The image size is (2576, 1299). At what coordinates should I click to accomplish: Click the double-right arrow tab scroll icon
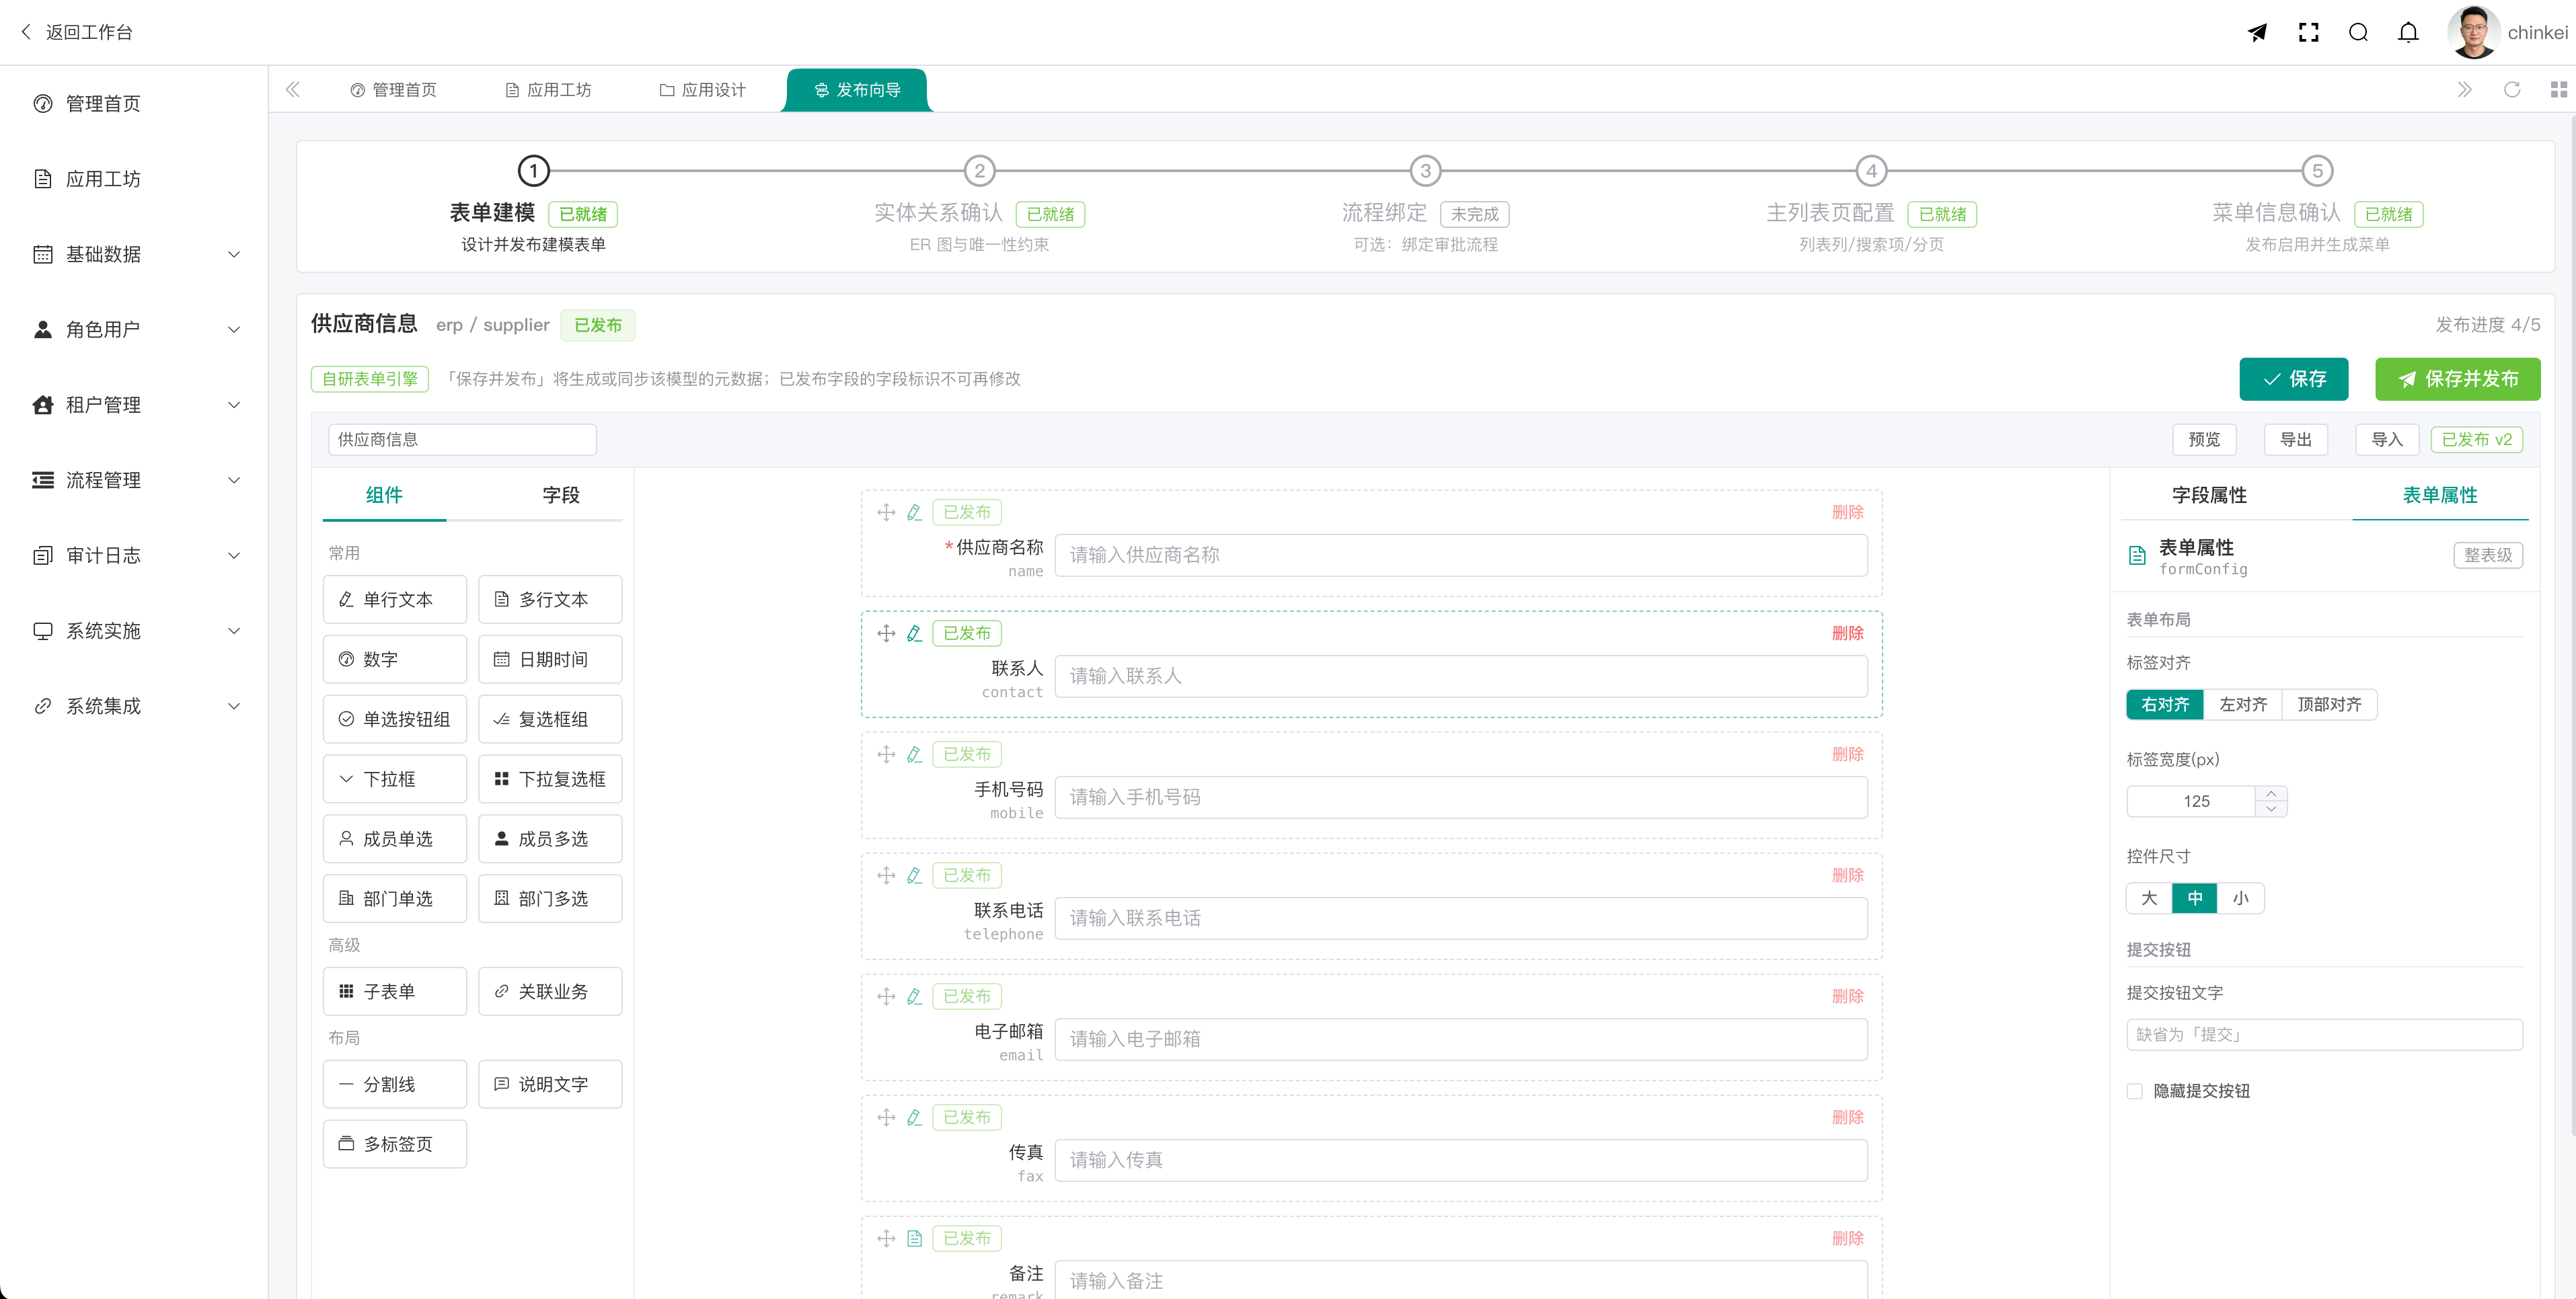coord(2464,90)
